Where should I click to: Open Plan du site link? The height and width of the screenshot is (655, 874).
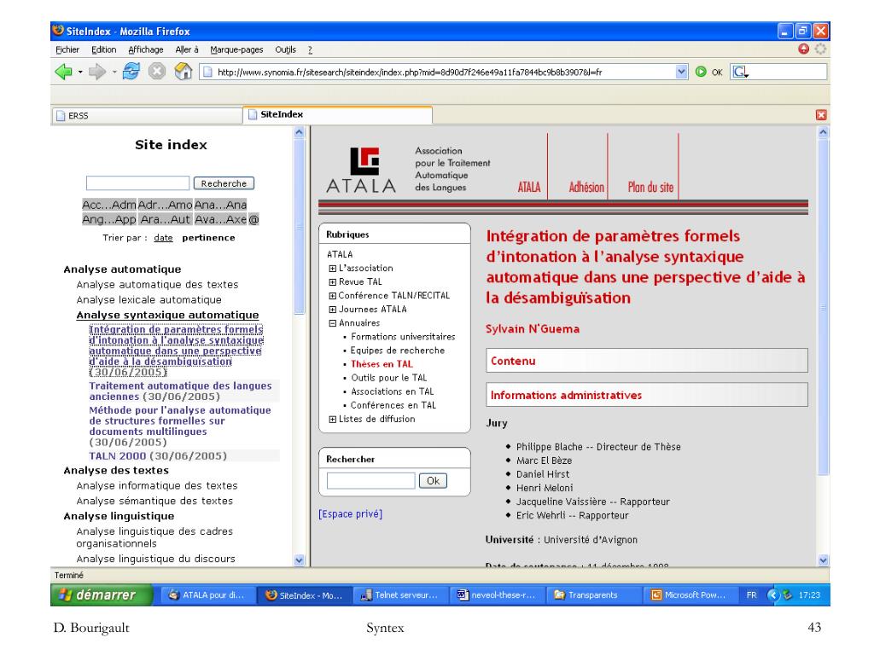[650, 187]
